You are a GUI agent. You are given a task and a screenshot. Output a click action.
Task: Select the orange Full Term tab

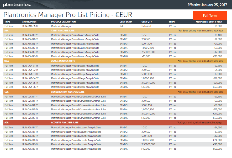click(x=210, y=15)
